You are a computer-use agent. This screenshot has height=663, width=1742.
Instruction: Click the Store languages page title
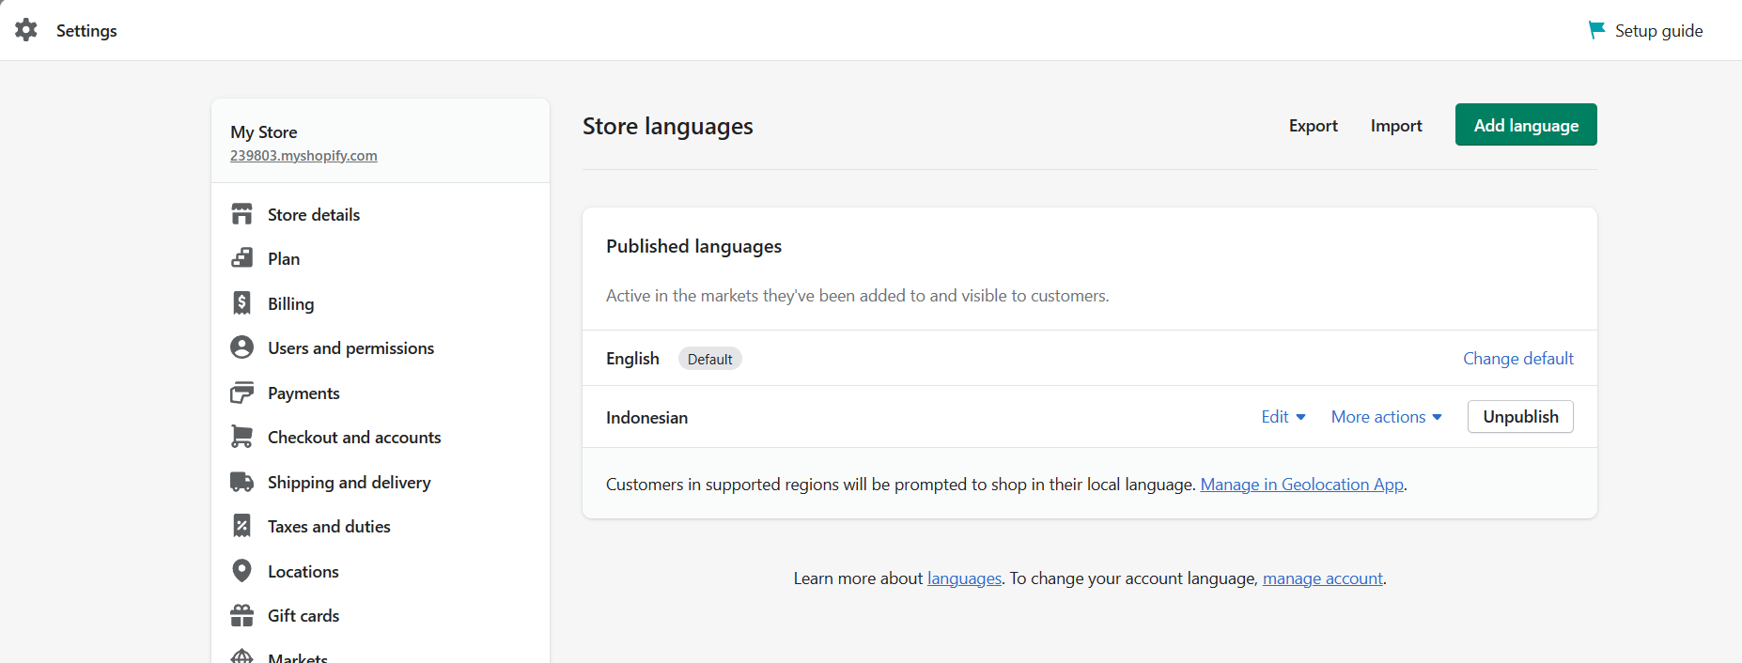click(668, 126)
